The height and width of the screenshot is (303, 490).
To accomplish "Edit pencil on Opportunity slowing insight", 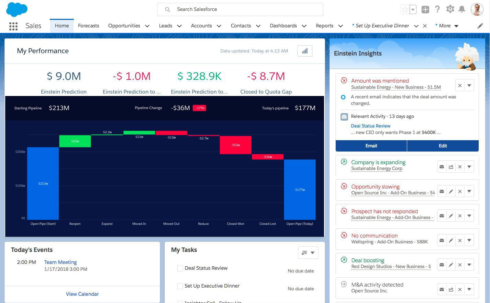I will [x=451, y=191].
